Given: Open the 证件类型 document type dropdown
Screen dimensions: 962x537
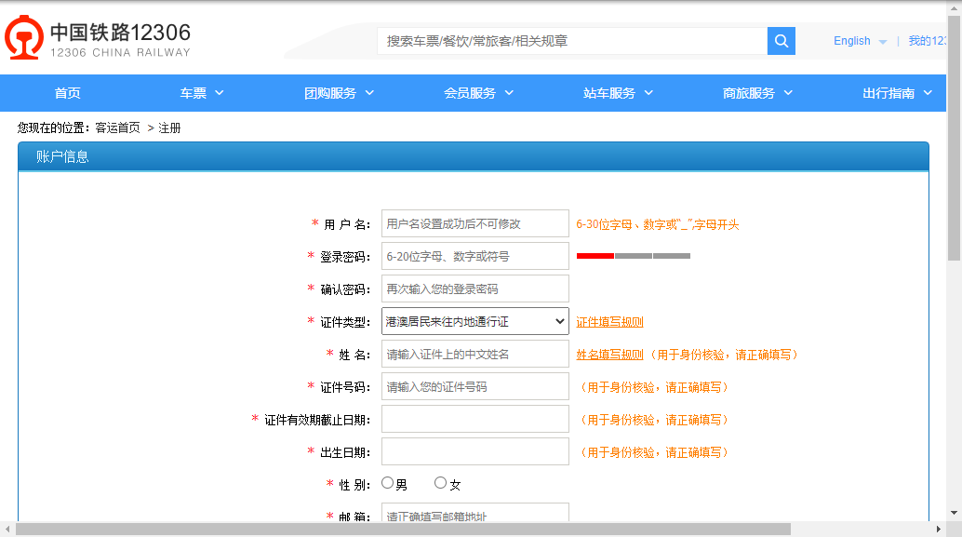Looking at the screenshot, I should coord(474,320).
